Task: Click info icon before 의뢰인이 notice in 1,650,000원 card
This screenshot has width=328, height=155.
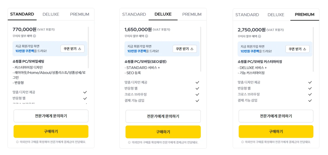Action: click(x=129, y=142)
